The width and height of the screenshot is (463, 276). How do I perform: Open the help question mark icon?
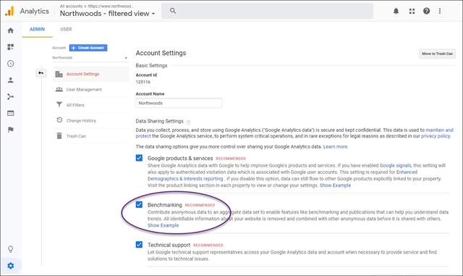[426, 12]
